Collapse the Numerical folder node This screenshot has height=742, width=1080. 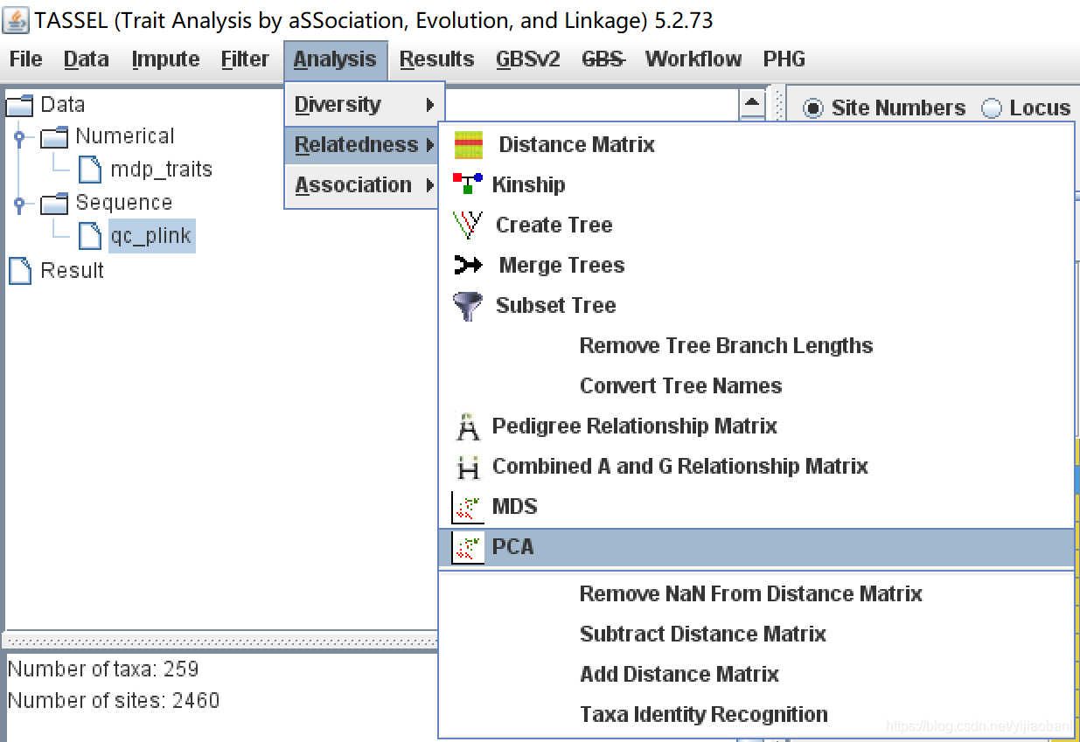(19, 136)
